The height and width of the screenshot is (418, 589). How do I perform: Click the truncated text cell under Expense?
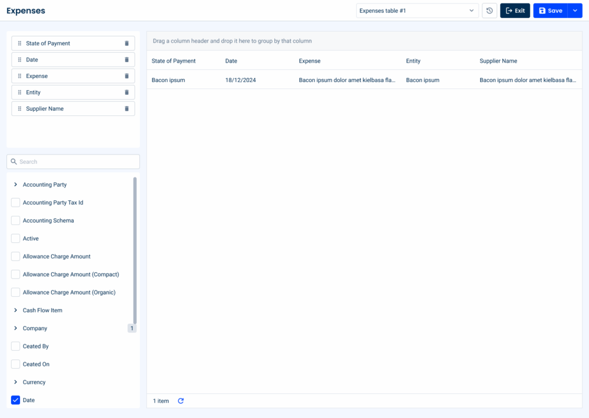[347, 80]
